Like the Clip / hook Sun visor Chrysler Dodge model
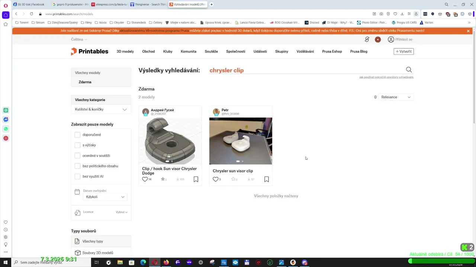 point(145,179)
